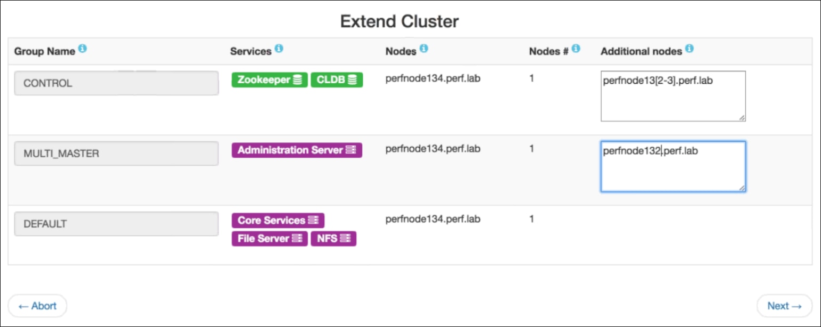Click info icon beside Additional nodes

click(689, 49)
